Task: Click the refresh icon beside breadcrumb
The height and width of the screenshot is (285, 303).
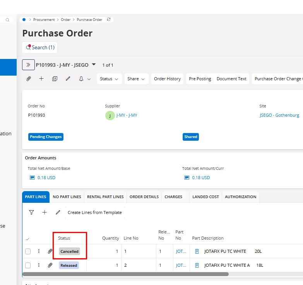Action: pyautogui.click(x=109, y=19)
